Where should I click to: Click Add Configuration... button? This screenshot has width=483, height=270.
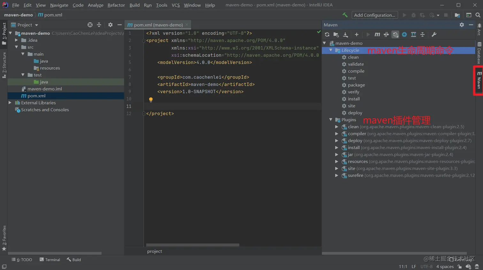375,15
